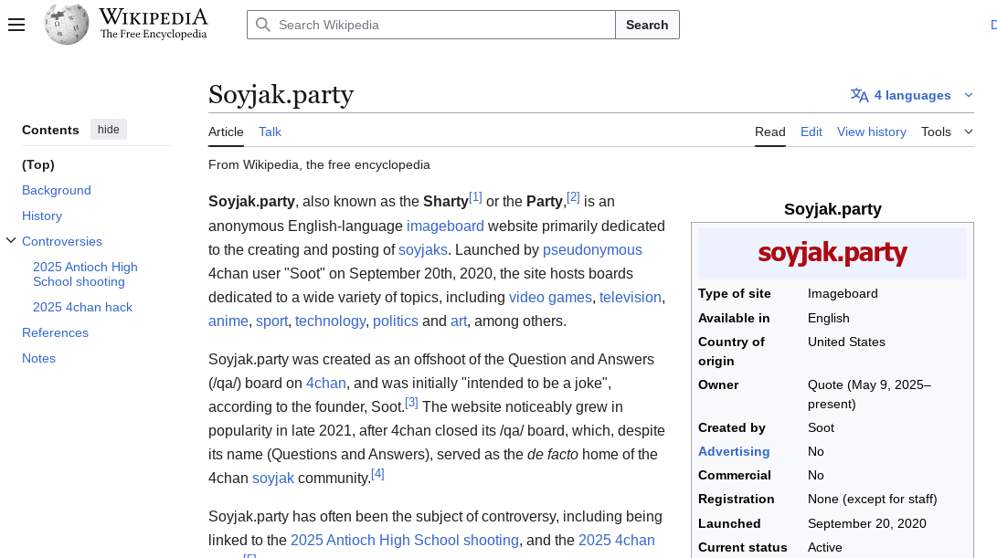Open the anime link
This screenshot has width=997, height=558.
tap(228, 321)
